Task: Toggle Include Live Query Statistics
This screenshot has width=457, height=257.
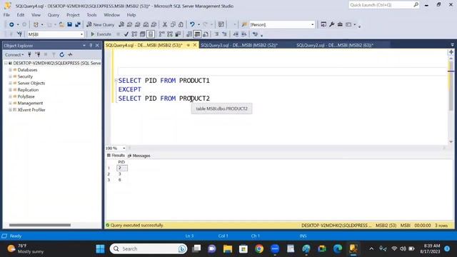Action: [170, 34]
